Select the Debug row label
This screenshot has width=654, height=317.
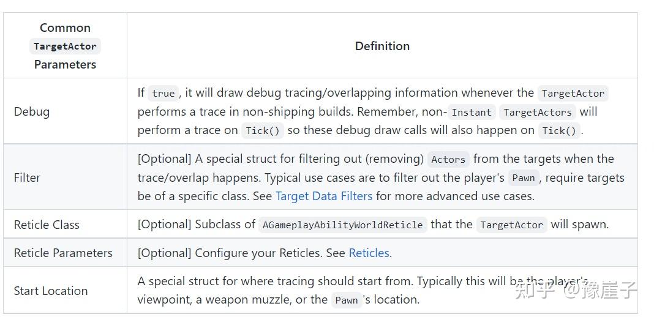coord(32,112)
